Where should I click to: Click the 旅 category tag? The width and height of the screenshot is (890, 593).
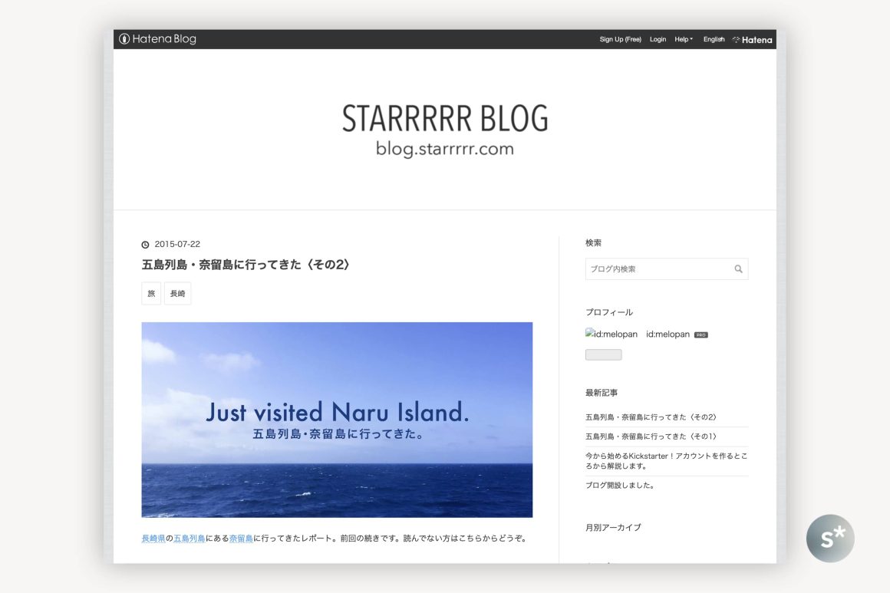(x=151, y=294)
